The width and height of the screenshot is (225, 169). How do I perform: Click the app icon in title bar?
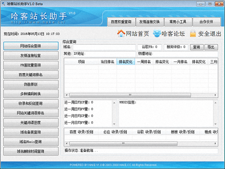[4, 4]
